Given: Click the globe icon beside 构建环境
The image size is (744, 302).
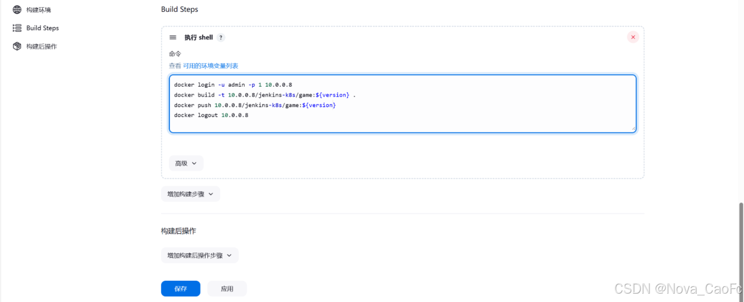Looking at the screenshot, I should (17, 10).
